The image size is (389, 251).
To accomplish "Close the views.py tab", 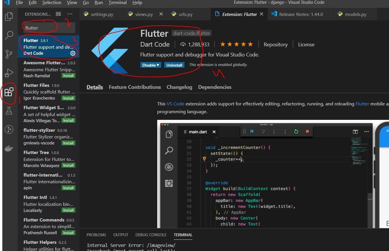I will 161,14.
